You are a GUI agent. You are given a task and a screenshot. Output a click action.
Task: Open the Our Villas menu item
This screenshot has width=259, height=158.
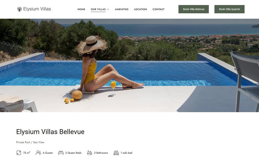[98, 9]
